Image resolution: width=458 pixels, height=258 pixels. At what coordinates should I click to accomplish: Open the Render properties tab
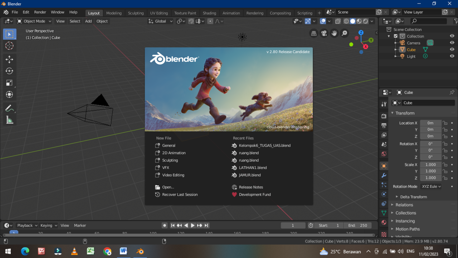point(384,116)
